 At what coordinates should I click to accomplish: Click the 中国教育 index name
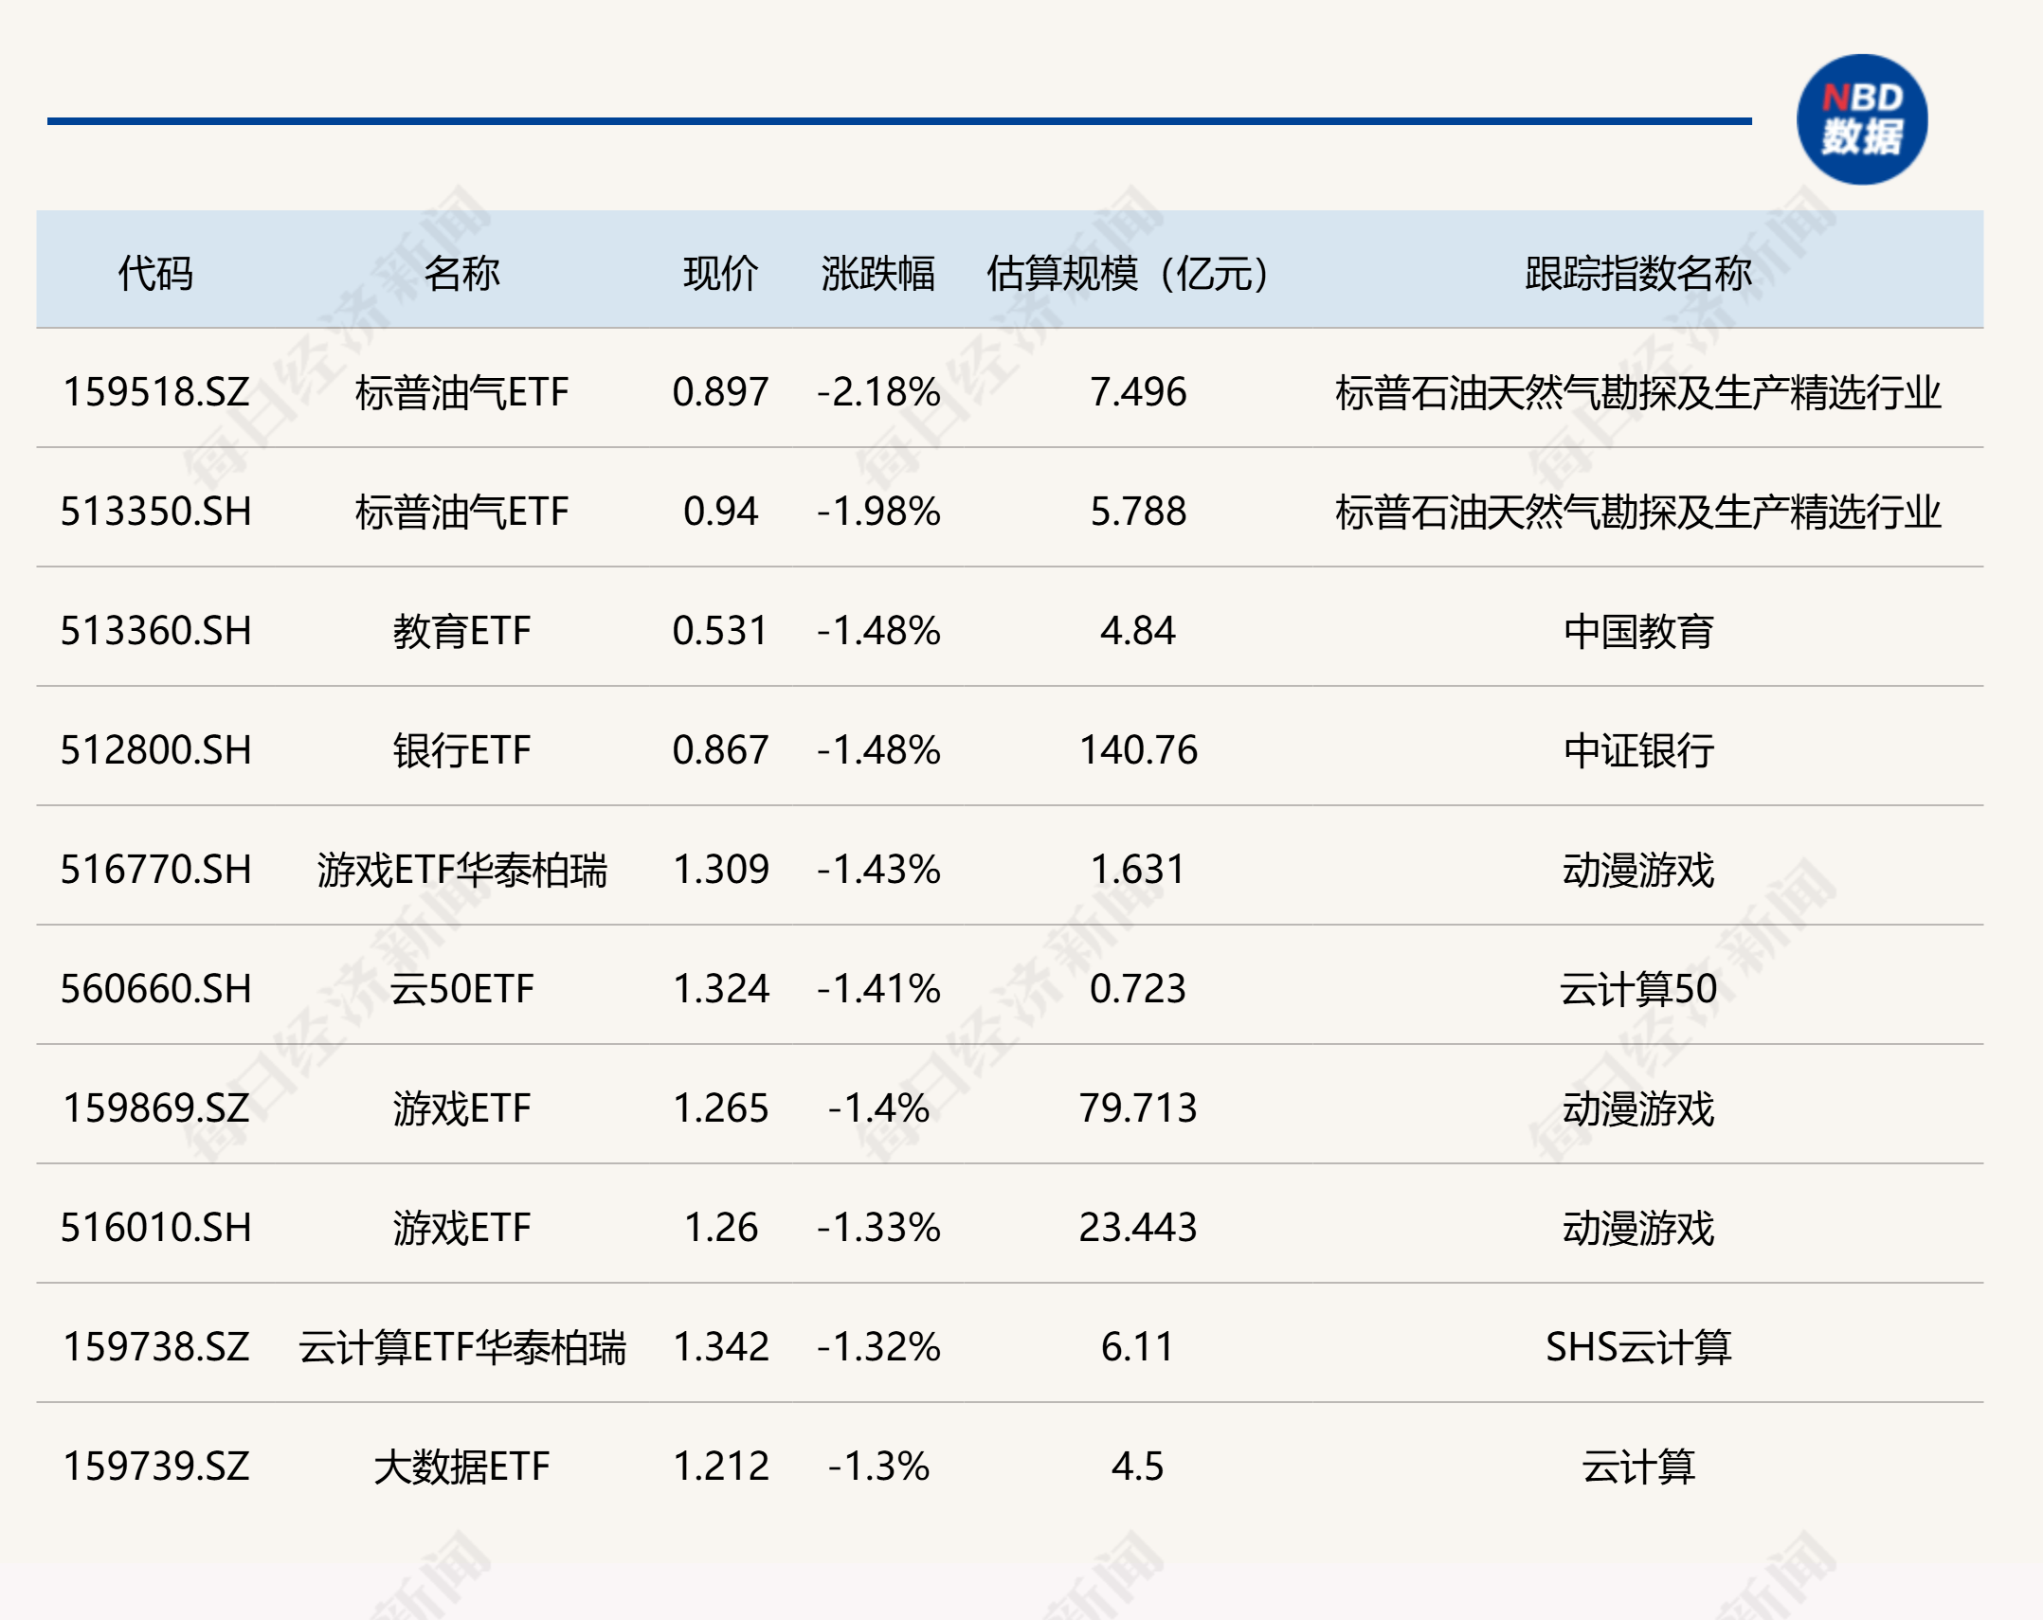pos(1638,631)
